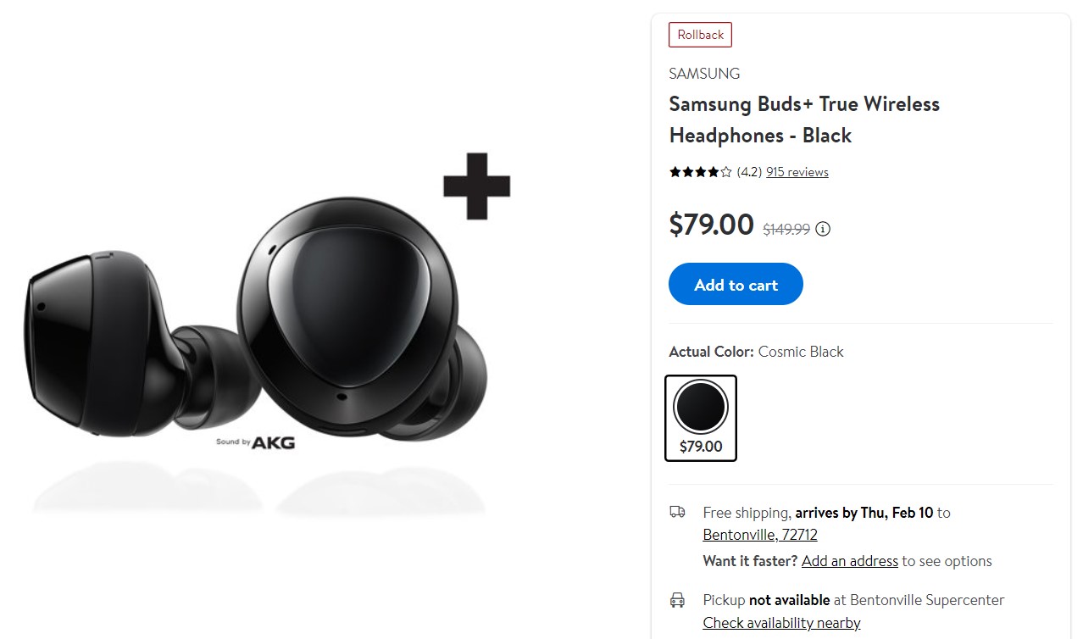Click the info icon beside the $149.99 price

(x=823, y=229)
